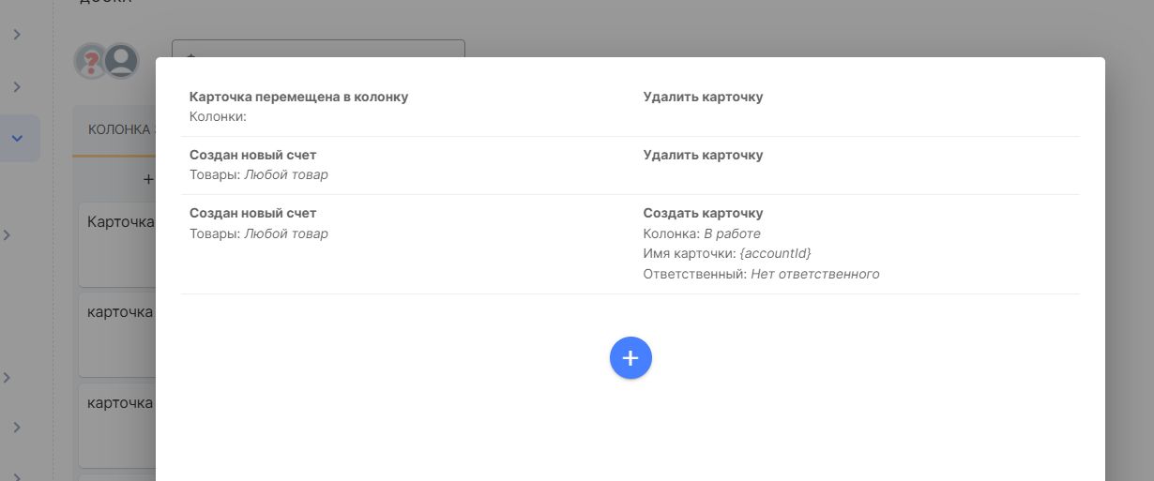The height and width of the screenshot is (481, 1154).
Task: Expand the bottommost sidebar chevron
Action: click(17, 473)
